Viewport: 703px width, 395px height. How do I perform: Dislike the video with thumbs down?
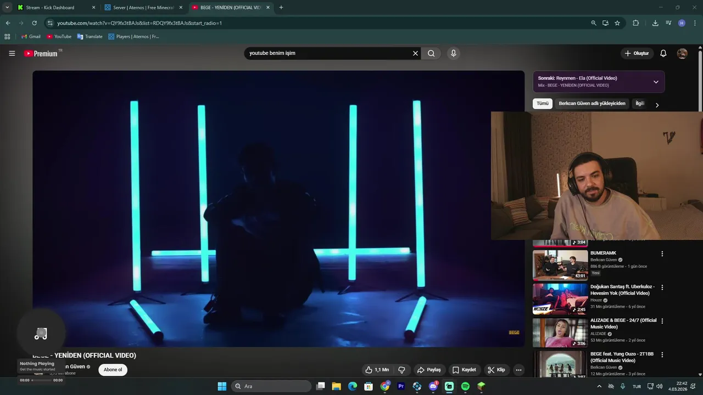point(401,370)
